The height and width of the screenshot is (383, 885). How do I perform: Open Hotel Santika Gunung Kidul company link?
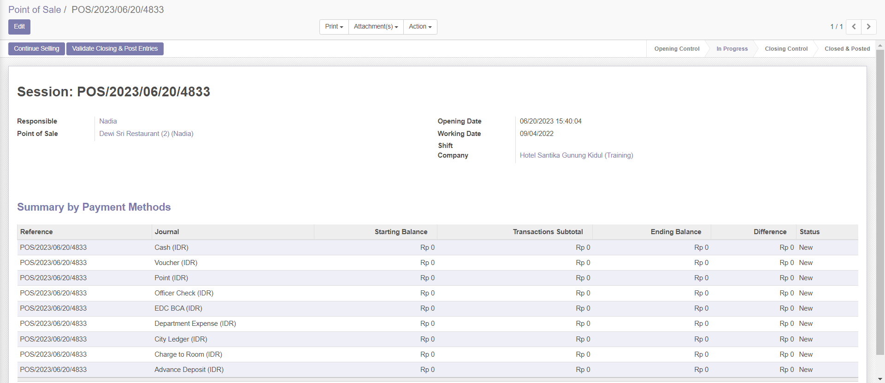pos(576,155)
